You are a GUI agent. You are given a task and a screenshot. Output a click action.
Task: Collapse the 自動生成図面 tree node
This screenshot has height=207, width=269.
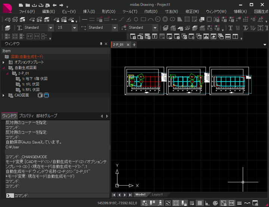pyautogui.click(x=3, y=68)
